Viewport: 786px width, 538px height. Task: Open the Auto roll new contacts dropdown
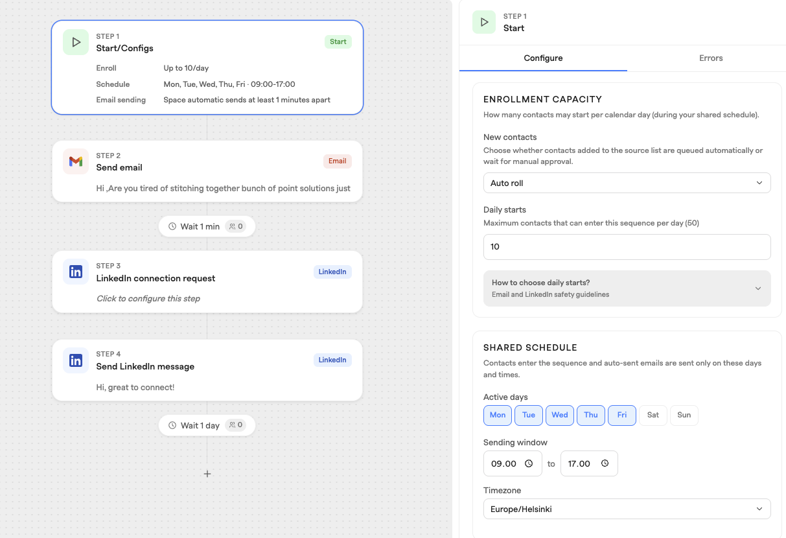click(x=627, y=183)
